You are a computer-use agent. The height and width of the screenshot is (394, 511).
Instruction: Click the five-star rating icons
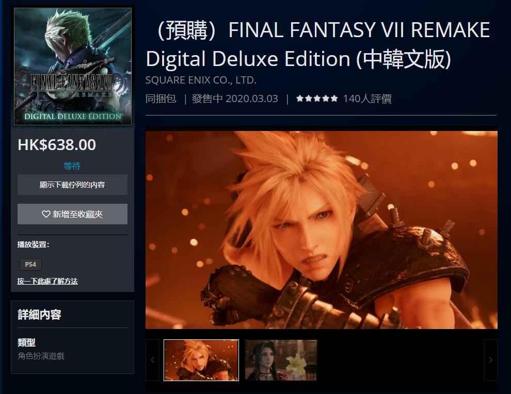[317, 98]
